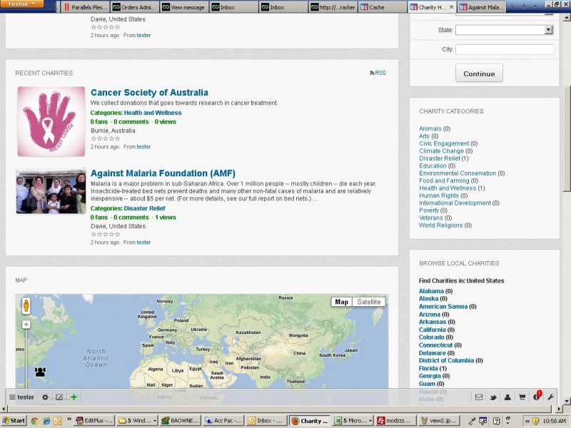This screenshot has height=428, width=571.
Task: Click the star rating for Against Malaria Foundation
Action: (x=105, y=234)
